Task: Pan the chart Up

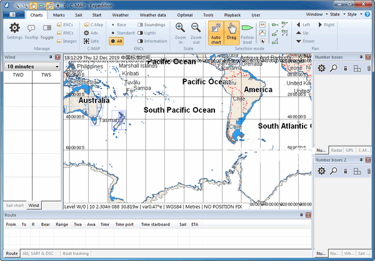Action: pos(302,33)
